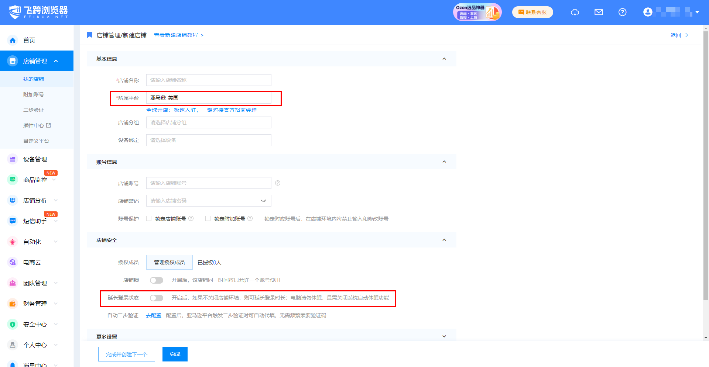Open the mail messages icon
Image resolution: width=709 pixels, height=367 pixels.
pos(599,12)
